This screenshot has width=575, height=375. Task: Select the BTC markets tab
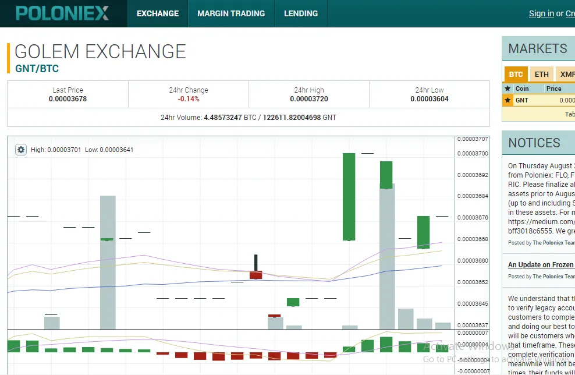pos(516,74)
